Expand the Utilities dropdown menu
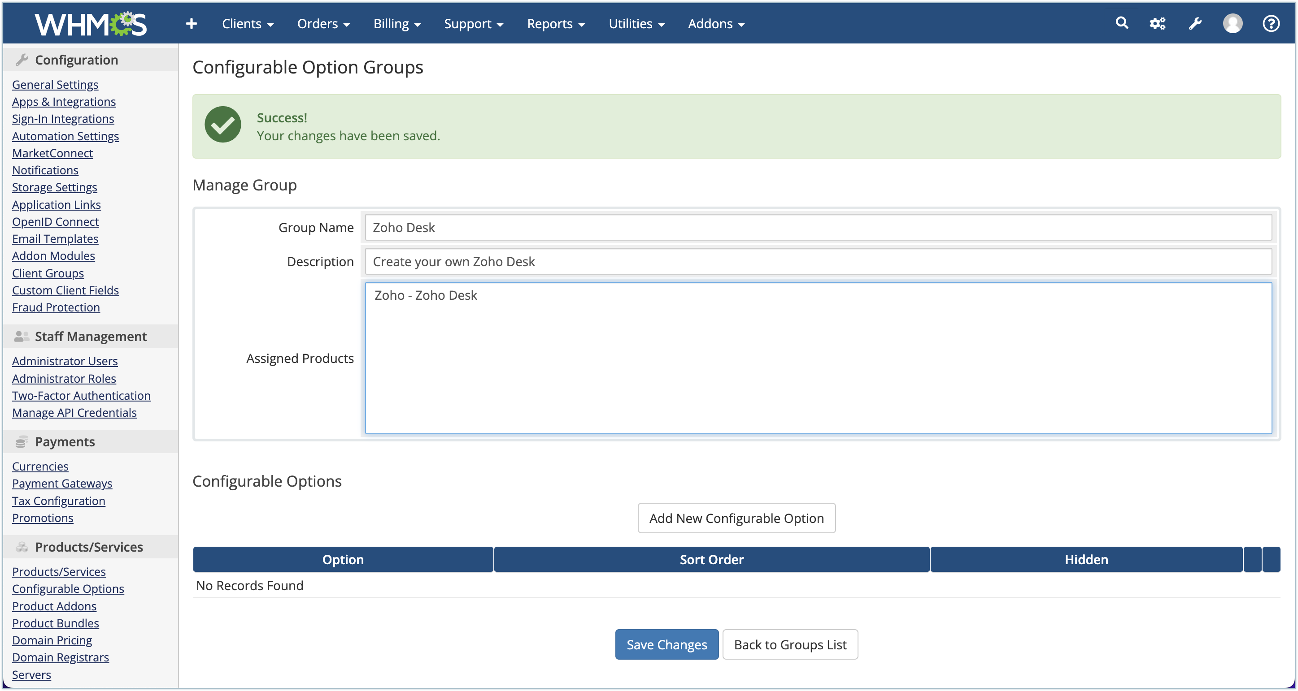The height and width of the screenshot is (691, 1298). click(636, 24)
